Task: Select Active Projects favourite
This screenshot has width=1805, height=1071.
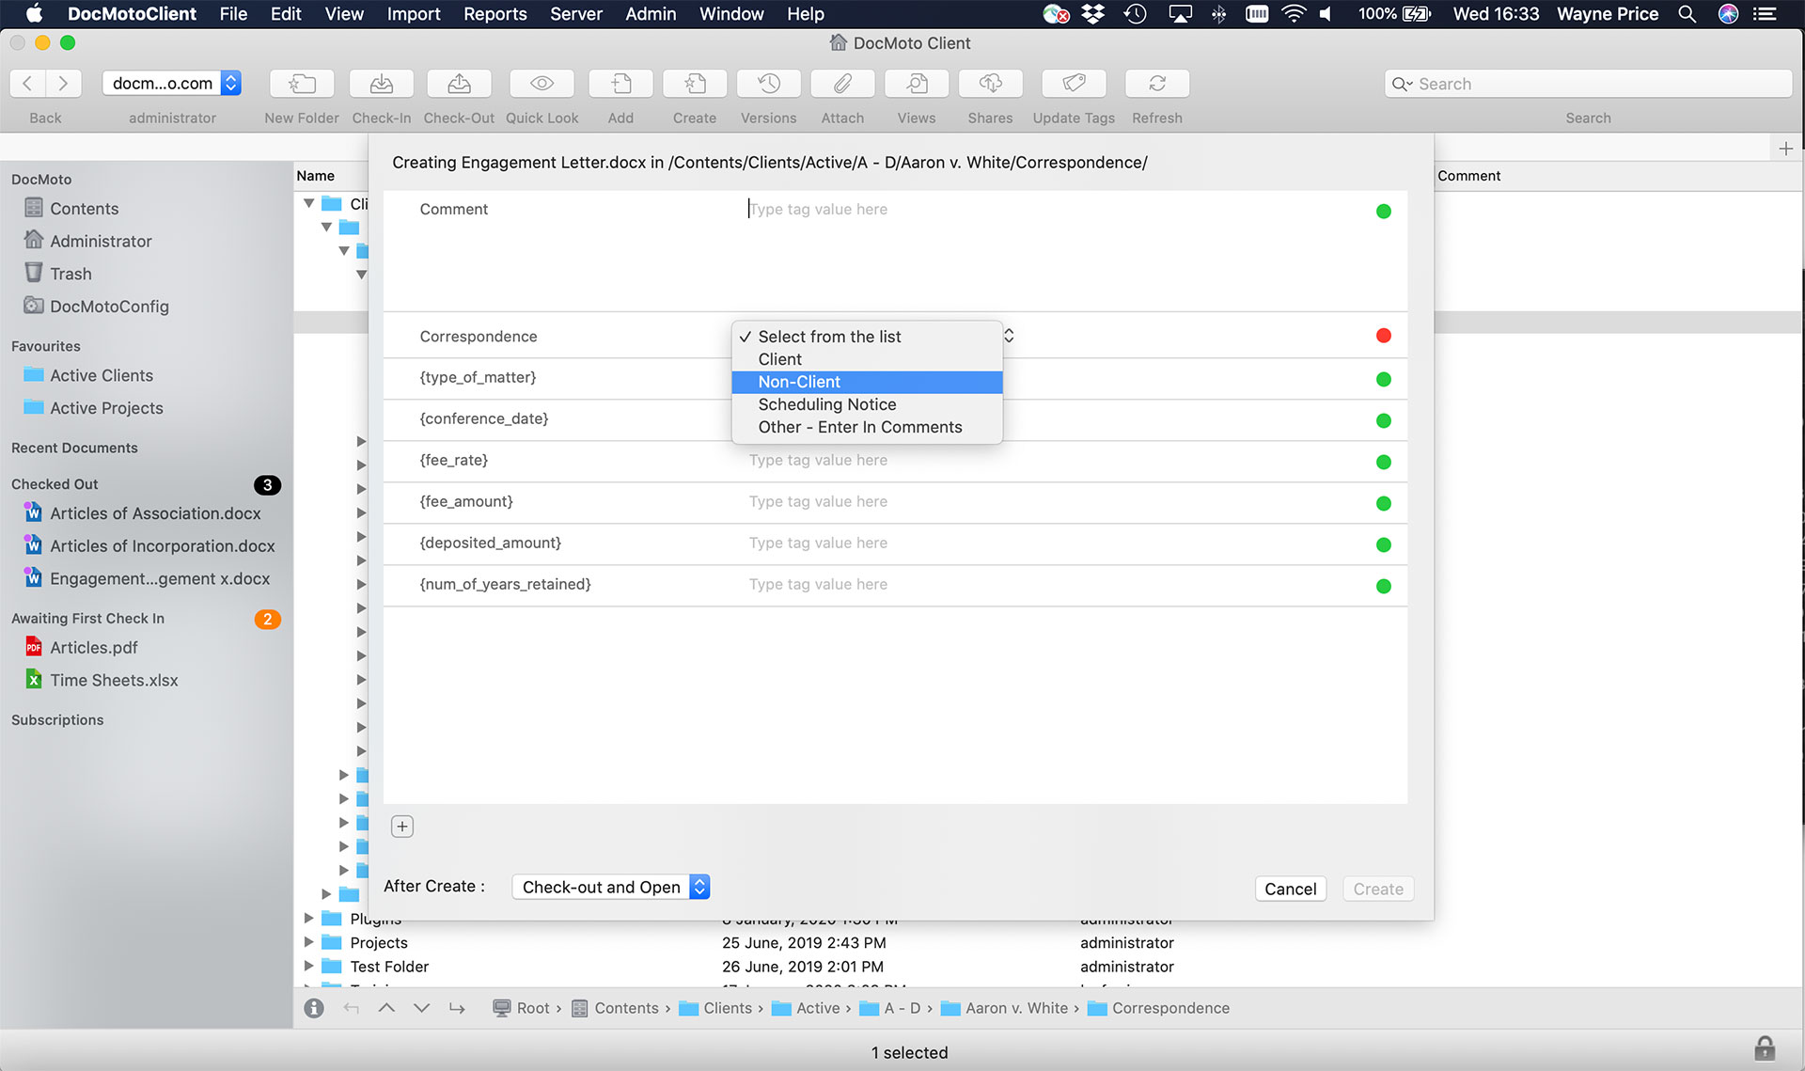Action: 94,408
